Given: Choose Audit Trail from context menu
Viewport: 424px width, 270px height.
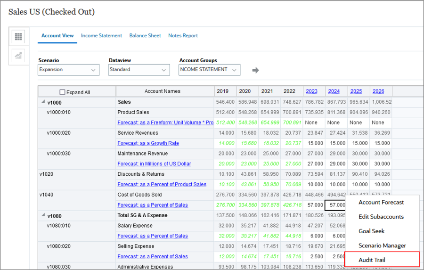Looking at the screenshot, I should (x=372, y=260).
